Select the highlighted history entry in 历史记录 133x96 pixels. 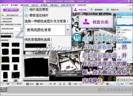pyautogui.click(x=124, y=42)
